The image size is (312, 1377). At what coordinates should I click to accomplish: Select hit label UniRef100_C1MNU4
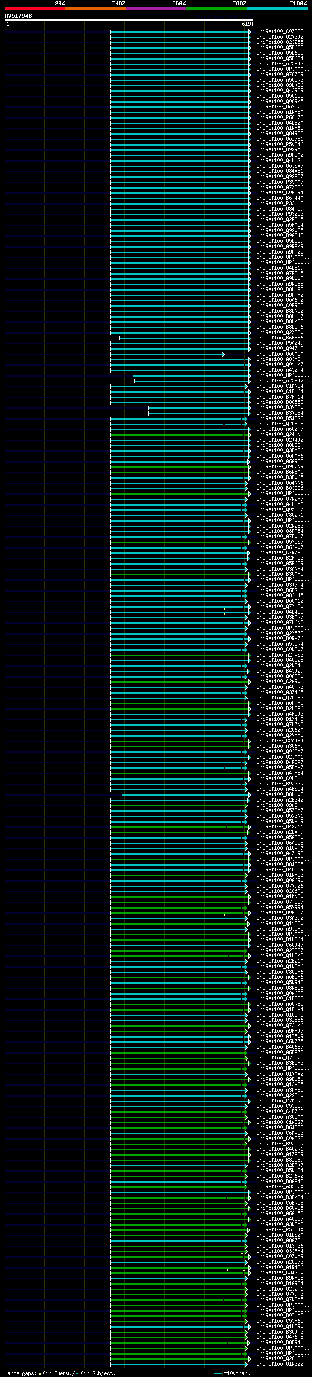[x=280, y=386]
